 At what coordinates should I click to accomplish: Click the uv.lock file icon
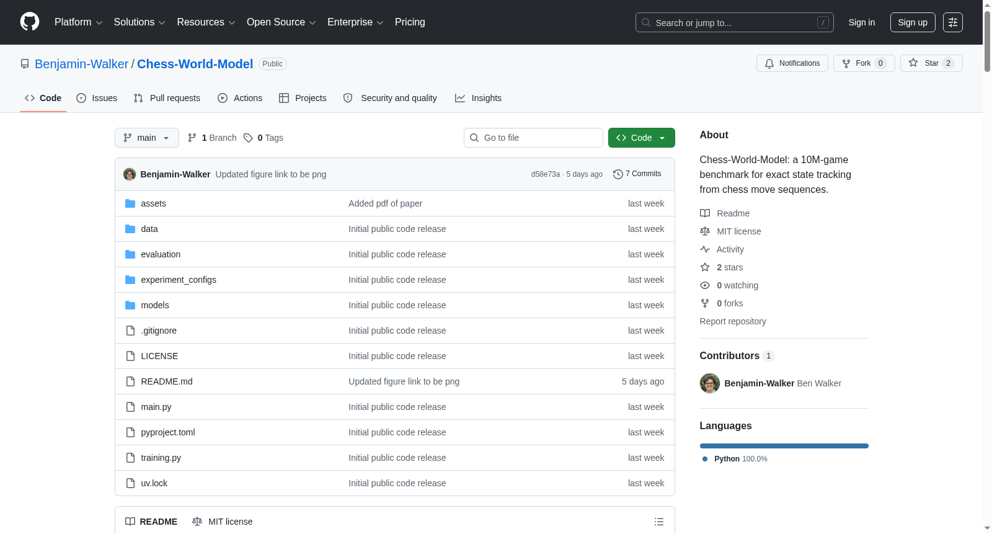point(130,483)
